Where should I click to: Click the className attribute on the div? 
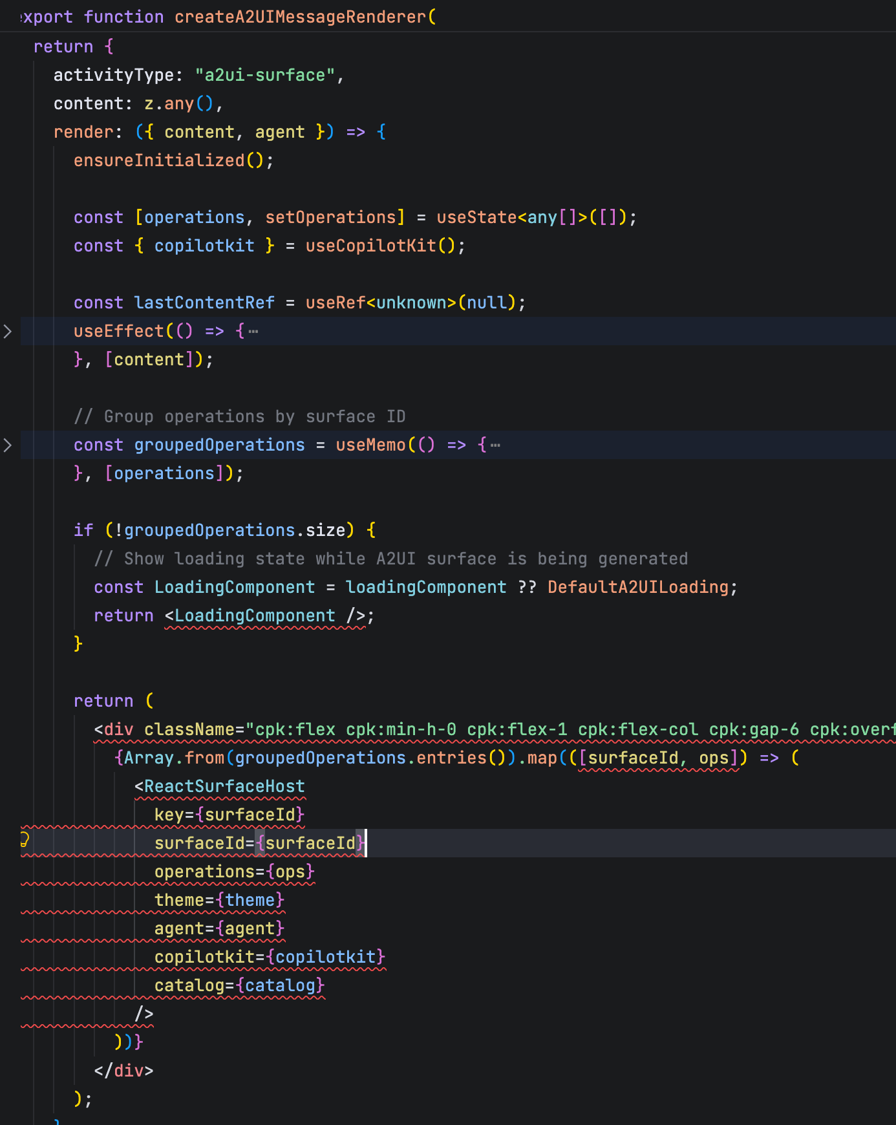coord(189,730)
